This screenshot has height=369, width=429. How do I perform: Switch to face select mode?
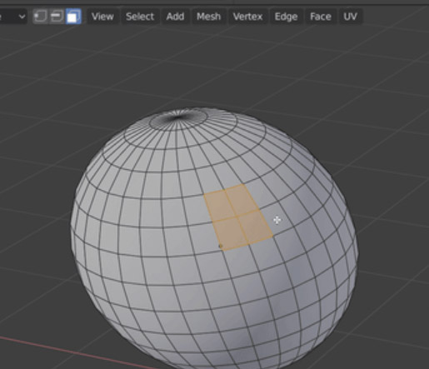73,17
